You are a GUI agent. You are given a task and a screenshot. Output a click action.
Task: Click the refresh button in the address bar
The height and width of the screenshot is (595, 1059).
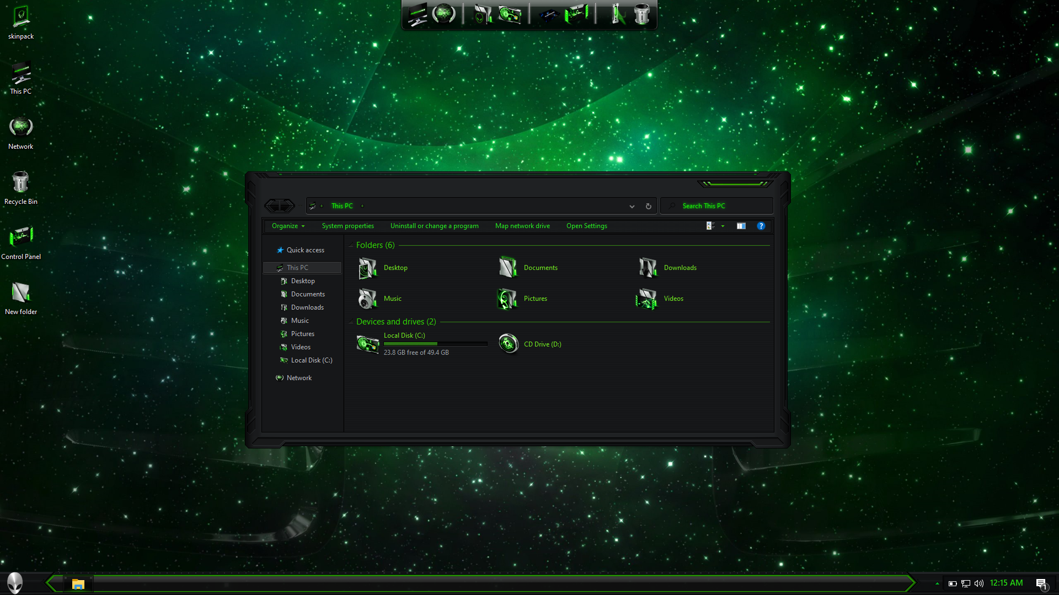[649, 206]
